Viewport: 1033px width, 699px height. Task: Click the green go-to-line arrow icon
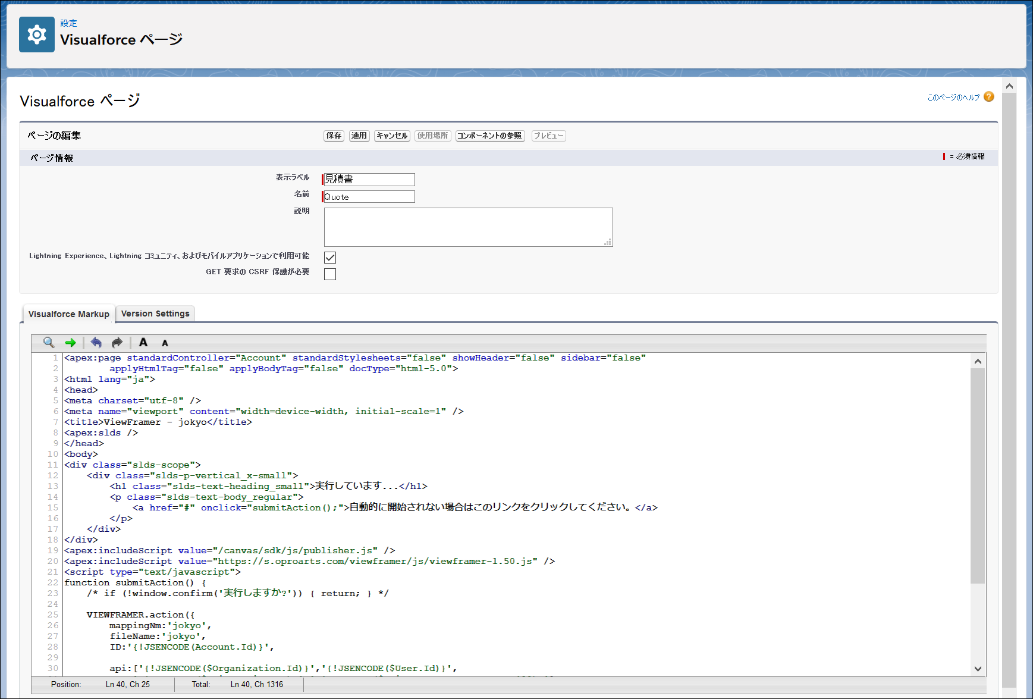[x=70, y=343]
